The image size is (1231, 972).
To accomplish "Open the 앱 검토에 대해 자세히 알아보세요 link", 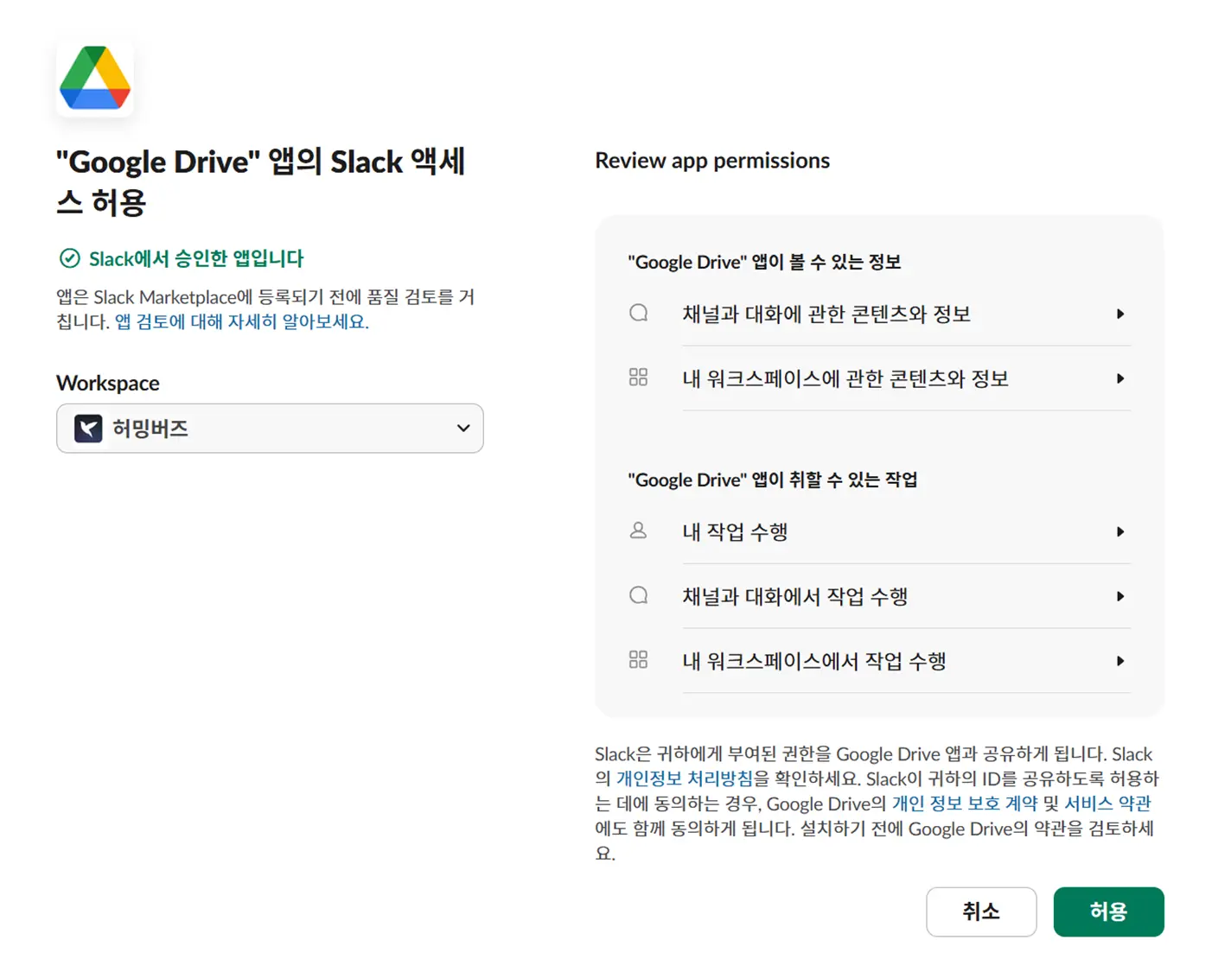I will pos(241,321).
